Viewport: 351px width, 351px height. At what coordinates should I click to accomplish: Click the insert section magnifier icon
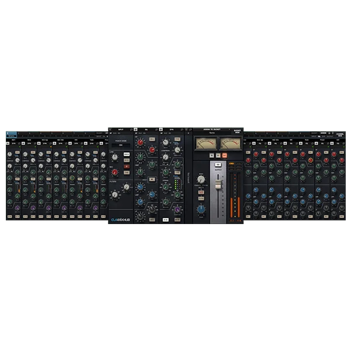point(191,130)
